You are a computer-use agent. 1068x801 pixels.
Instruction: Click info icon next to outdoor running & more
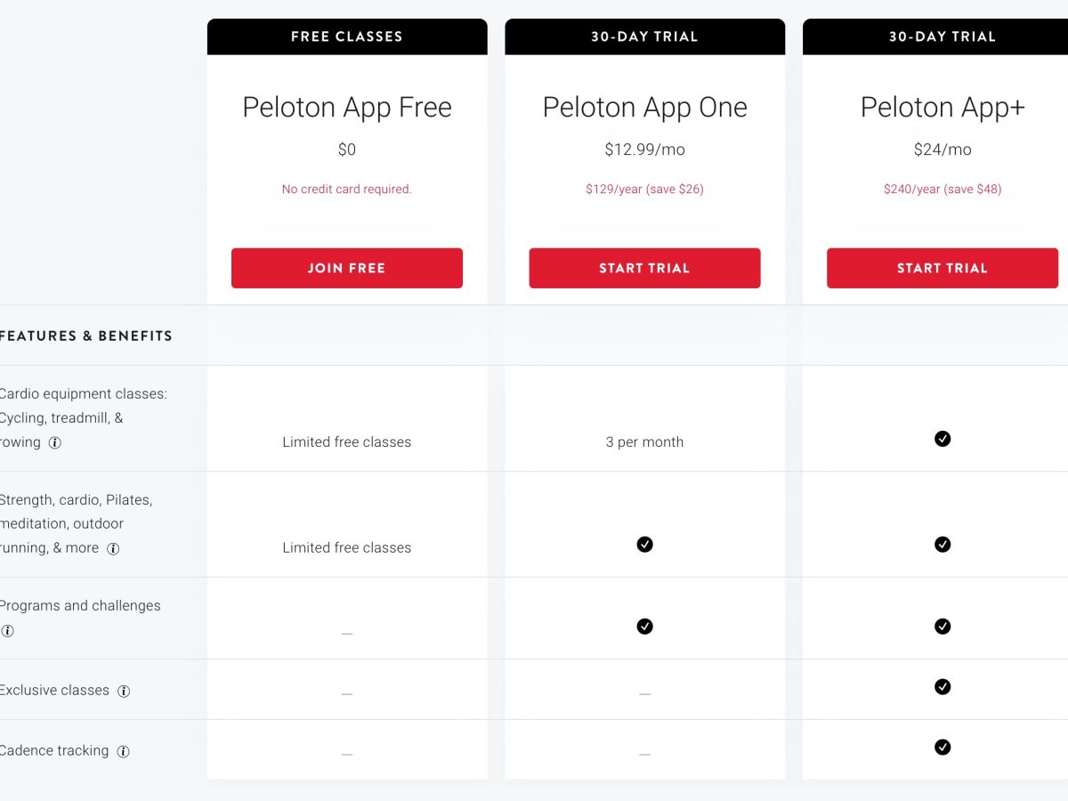pyautogui.click(x=113, y=548)
